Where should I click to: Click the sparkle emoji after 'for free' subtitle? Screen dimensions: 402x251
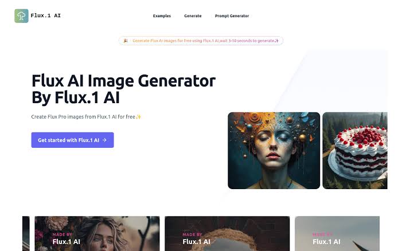[x=138, y=117]
